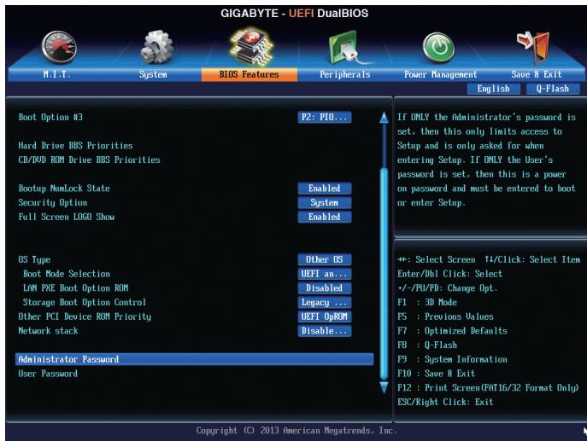This screenshot has height=441, width=587.
Task: Change LAN PXE Boot Option ROM value
Action: click(325, 288)
